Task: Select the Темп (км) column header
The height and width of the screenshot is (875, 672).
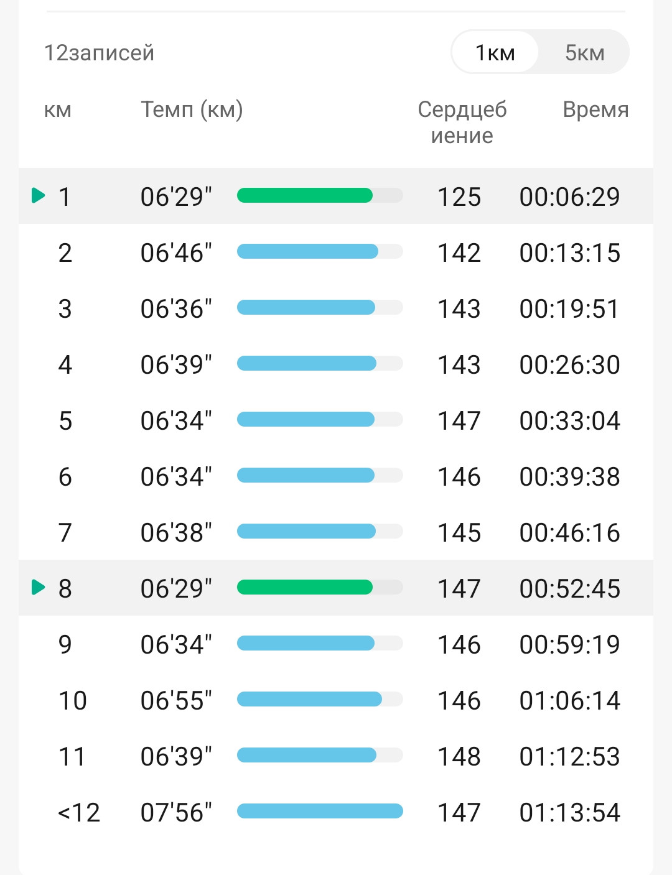Action: (192, 109)
